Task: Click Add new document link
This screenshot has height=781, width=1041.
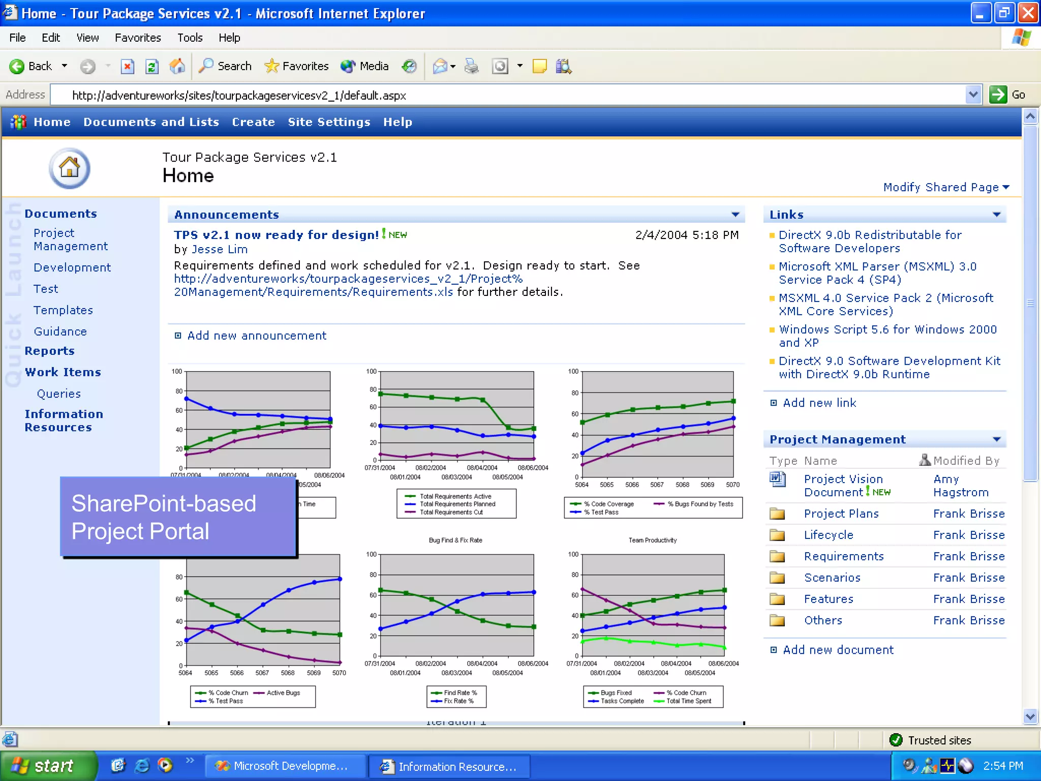Action: point(838,650)
